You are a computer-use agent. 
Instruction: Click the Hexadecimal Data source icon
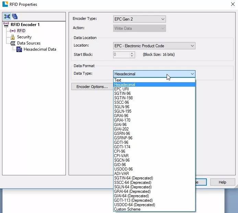(19, 49)
